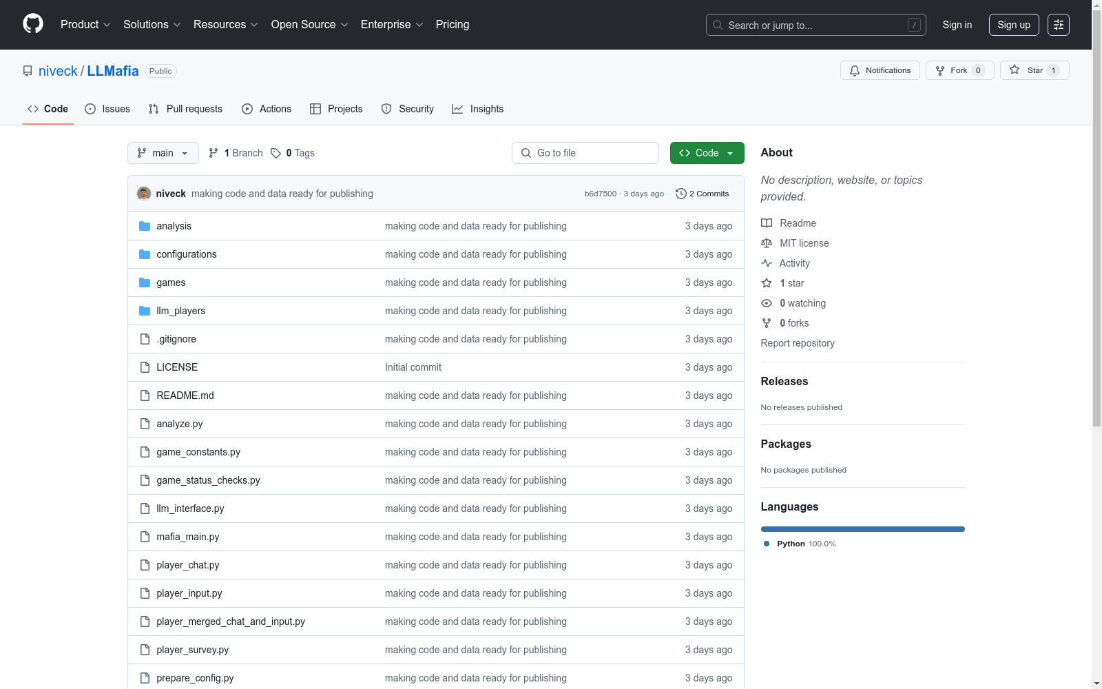Open the GitHub home logo
The width and height of the screenshot is (1102, 689).
(33, 24)
